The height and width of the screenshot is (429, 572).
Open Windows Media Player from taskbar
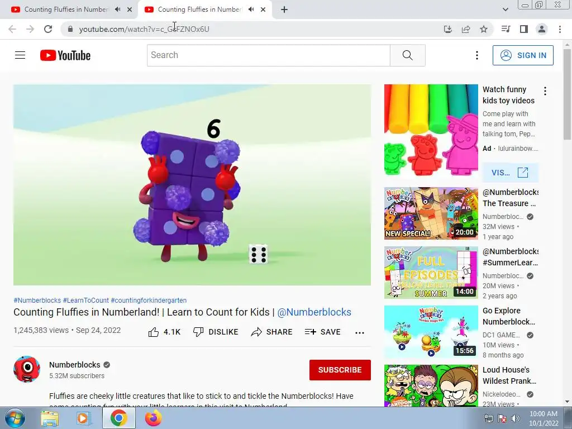tap(84, 418)
